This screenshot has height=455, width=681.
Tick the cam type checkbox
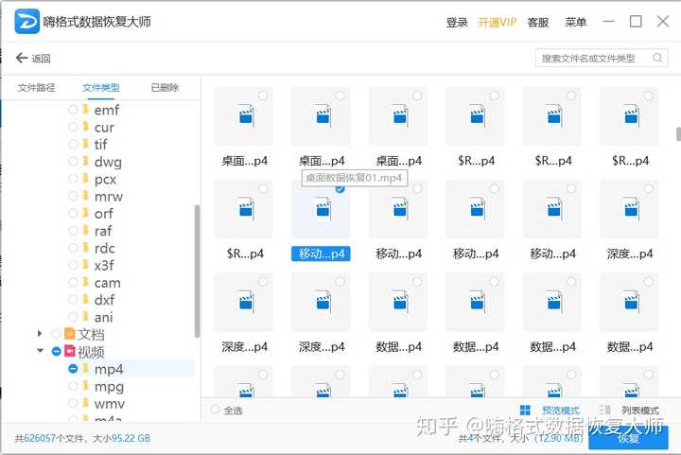click(73, 283)
